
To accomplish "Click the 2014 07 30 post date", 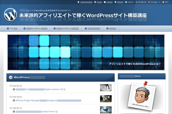I will click(x=15, y=97).
